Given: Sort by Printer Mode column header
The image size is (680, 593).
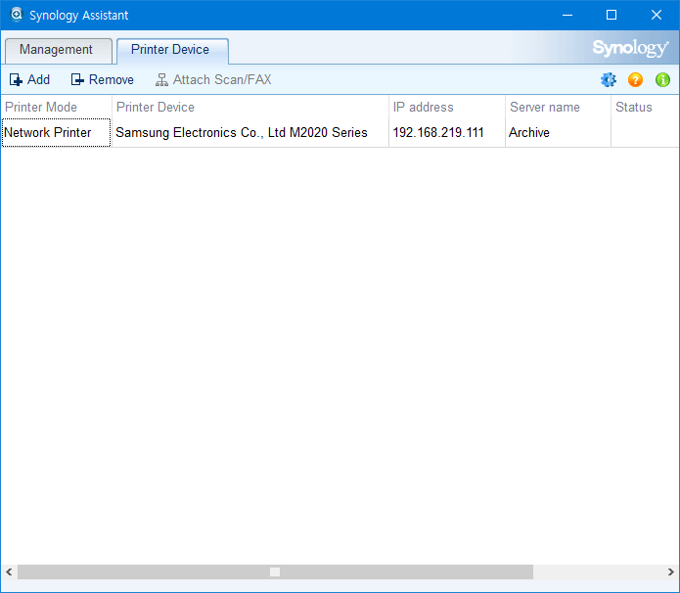Looking at the screenshot, I should (x=41, y=108).
